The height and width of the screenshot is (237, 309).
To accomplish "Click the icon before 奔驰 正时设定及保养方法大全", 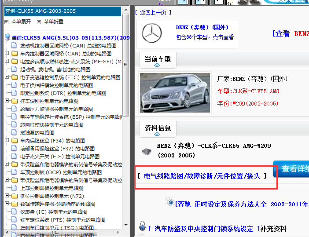I will (x=169, y=201).
